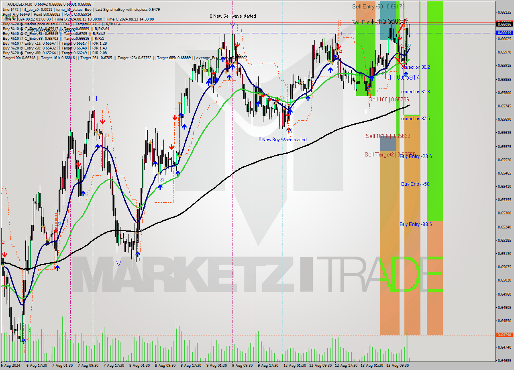Click the 'I V' wave count label
Viewport: 514px width, 370px height.
pyautogui.click(x=117, y=263)
